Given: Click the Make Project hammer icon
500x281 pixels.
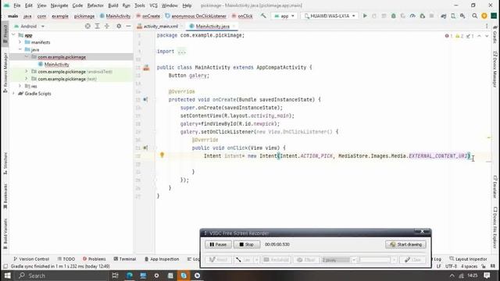Looking at the screenshot, I should 263,16.
